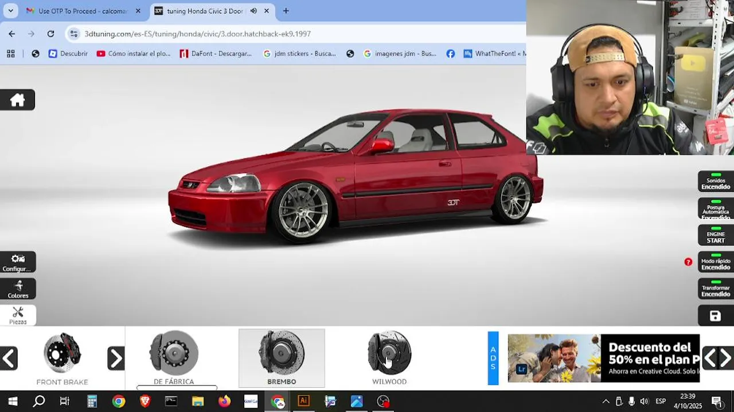
Task: Open the tab search dropdown arrow
Action: click(x=10, y=11)
